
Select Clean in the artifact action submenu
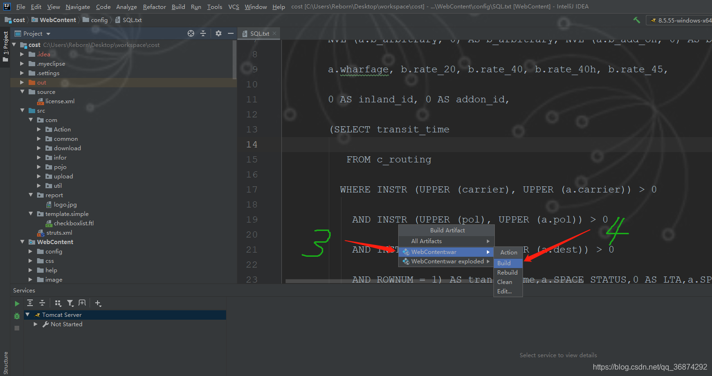coord(508,282)
